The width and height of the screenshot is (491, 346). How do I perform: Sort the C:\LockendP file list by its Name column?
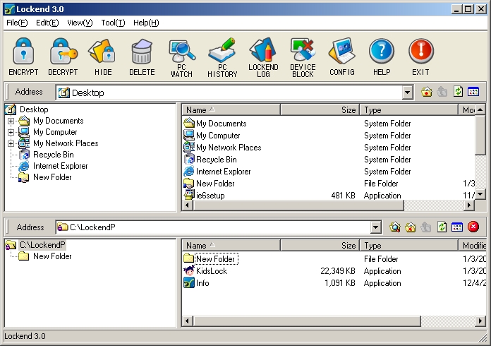point(231,246)
